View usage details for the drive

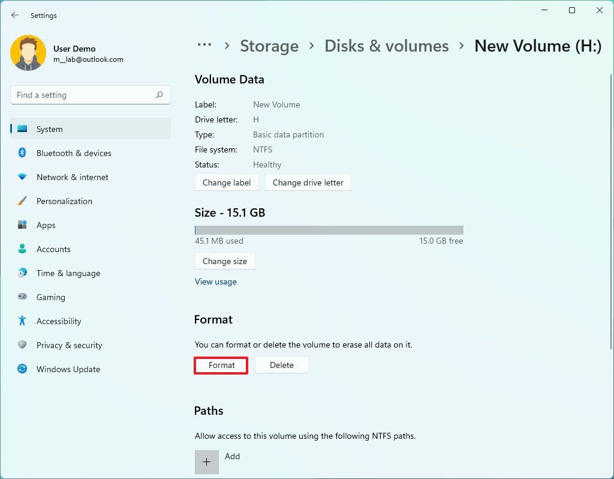(215, 282)
